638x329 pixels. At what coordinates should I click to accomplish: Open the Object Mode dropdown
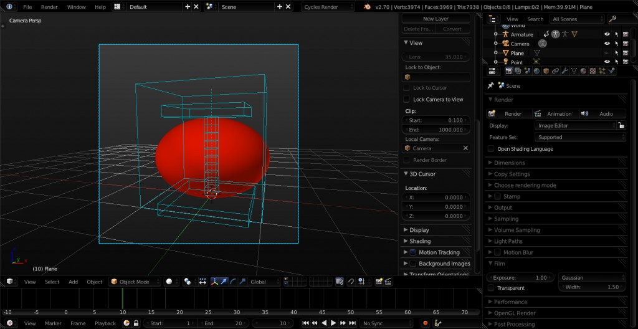pyautogui.click(x=135, y=282)
